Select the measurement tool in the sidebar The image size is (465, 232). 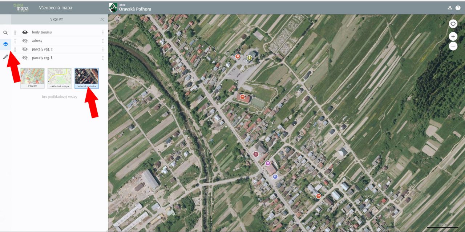(x=5, y=56)
